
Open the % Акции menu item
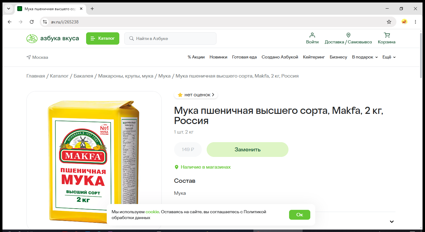coord(196,57)
